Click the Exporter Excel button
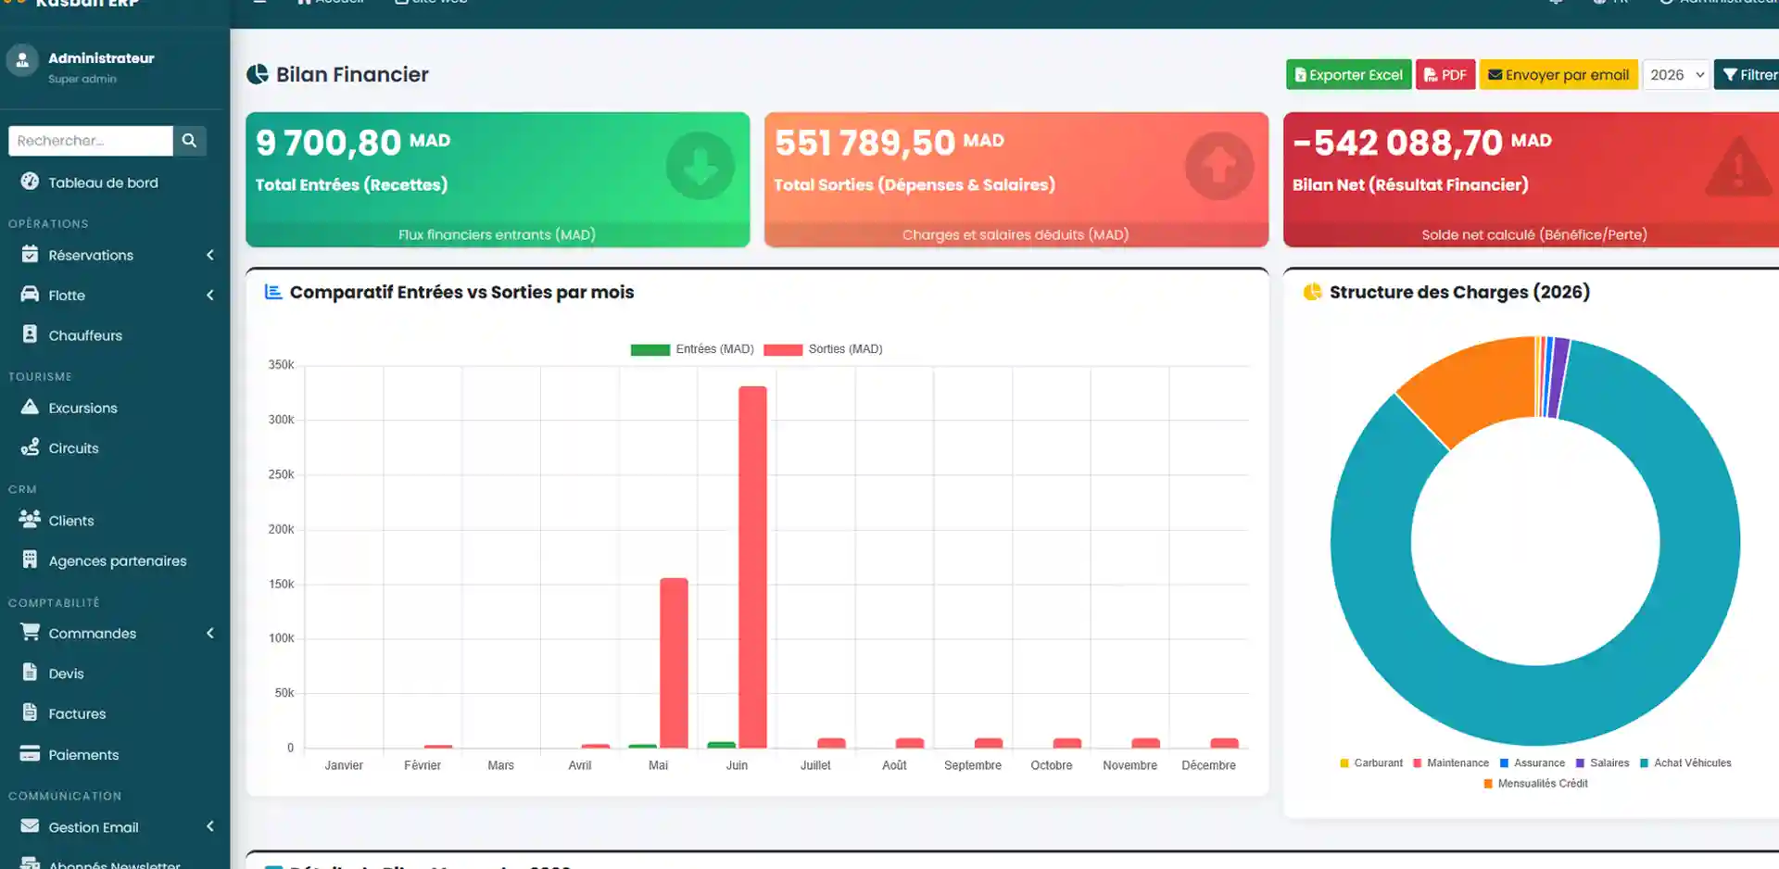Image resolution: width=1779 pixels, height=869 pixels. [1348, 75]
